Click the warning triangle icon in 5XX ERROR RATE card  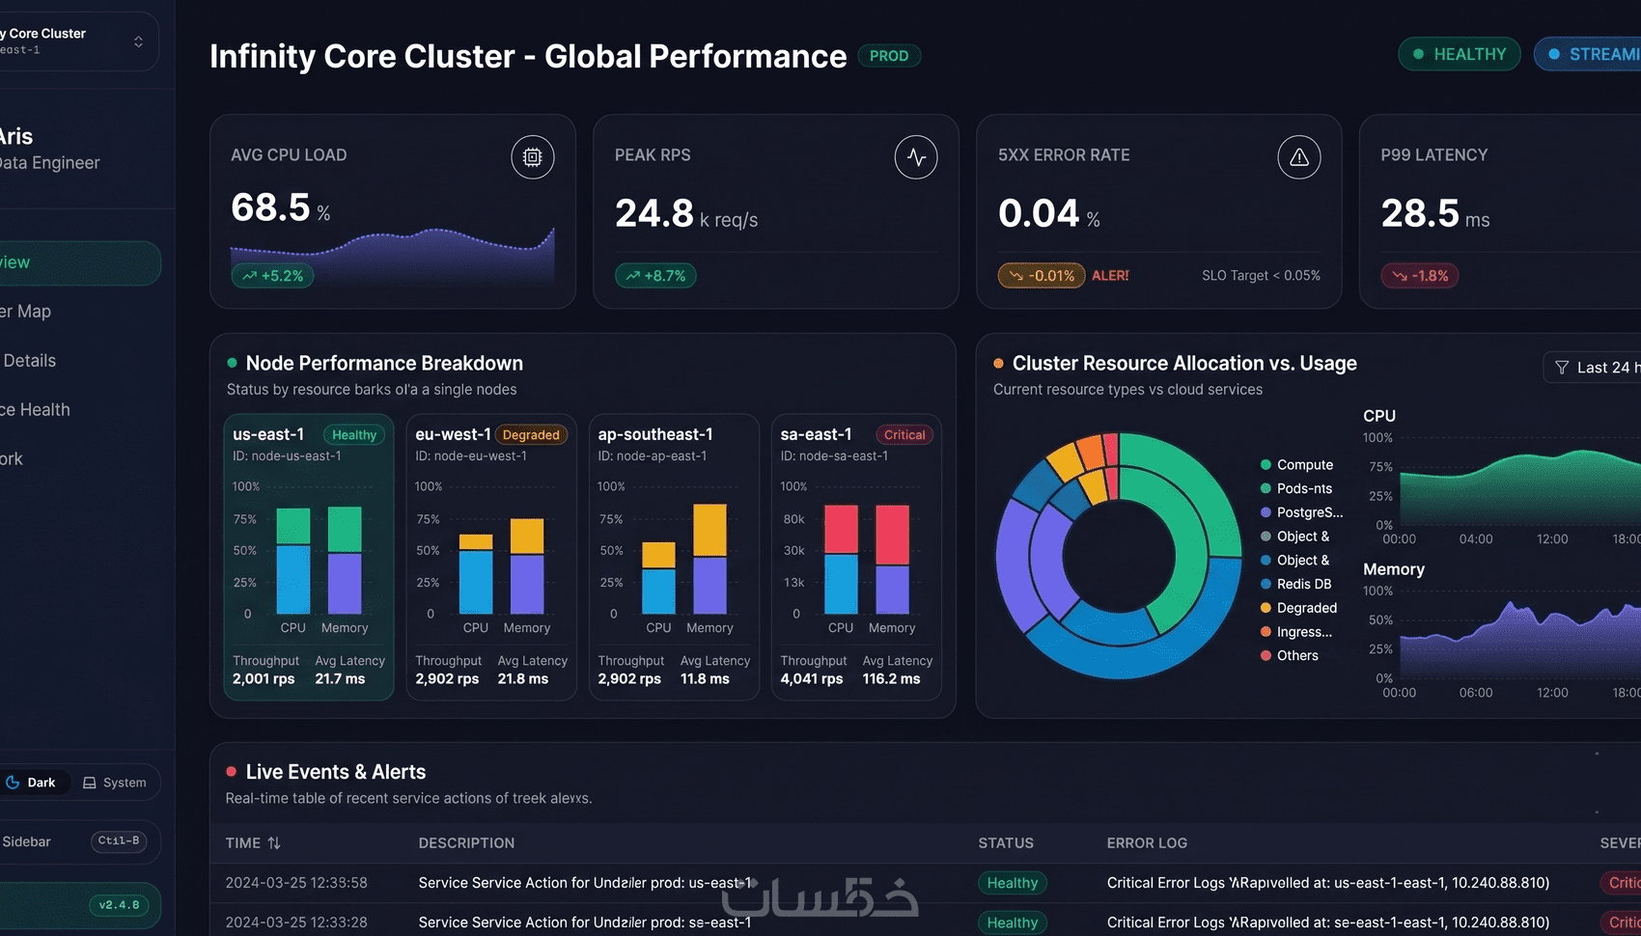(1299, 157)
